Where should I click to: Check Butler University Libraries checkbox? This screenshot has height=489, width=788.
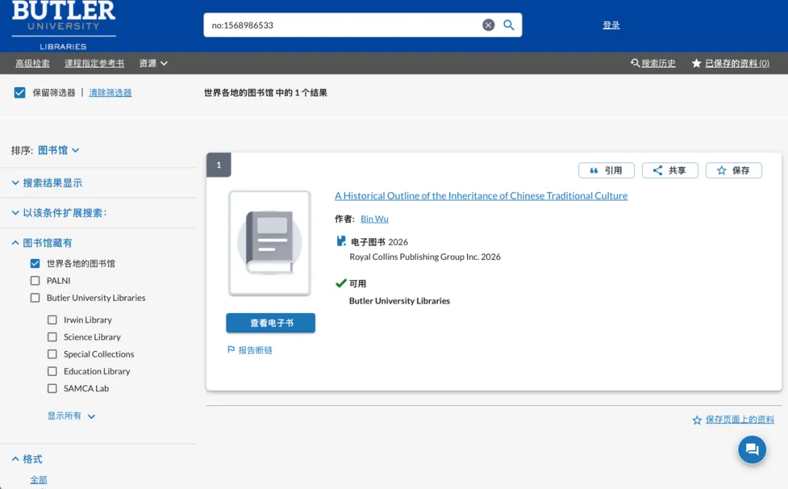[x=35, y=298]
